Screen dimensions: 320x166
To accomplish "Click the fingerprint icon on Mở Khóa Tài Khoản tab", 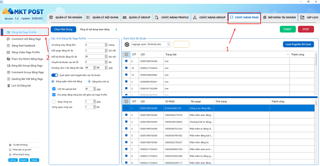I will 265,17.
